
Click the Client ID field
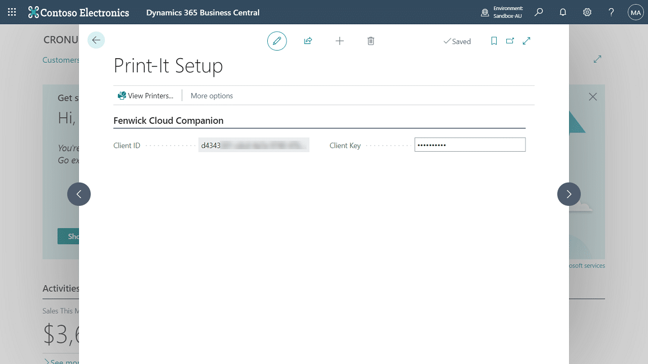click(x=254, y=145)
